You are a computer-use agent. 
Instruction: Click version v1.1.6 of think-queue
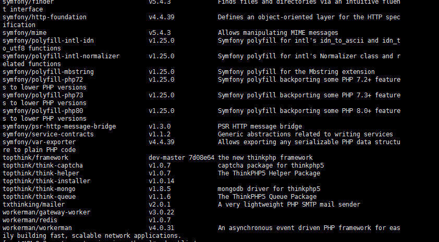pos(160,197)
